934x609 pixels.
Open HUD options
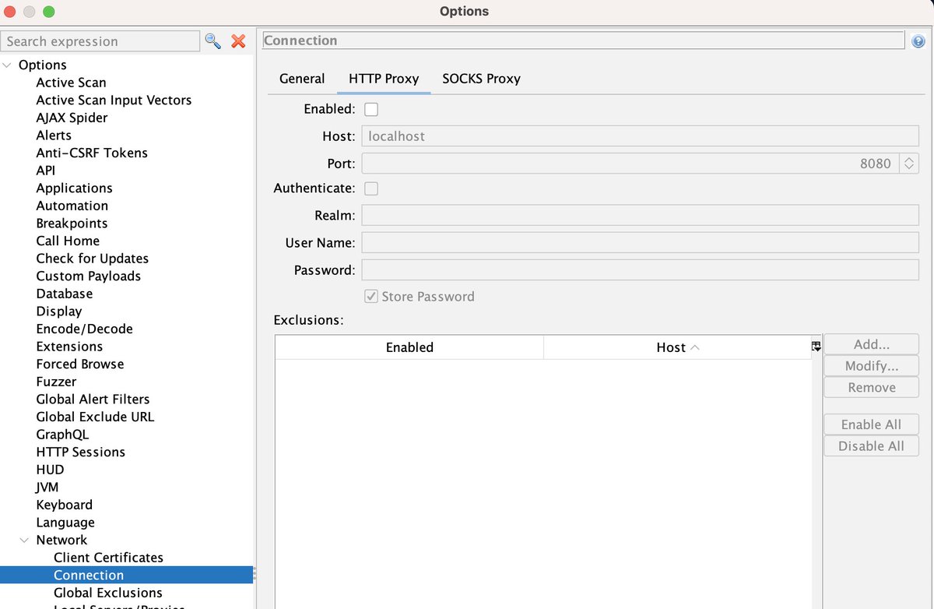tap(50, 470)
